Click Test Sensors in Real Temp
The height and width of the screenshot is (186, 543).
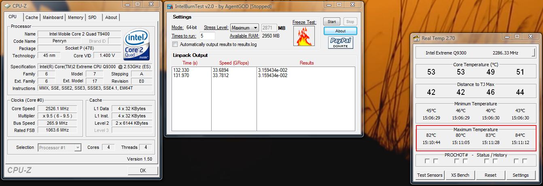coord(431,175)
